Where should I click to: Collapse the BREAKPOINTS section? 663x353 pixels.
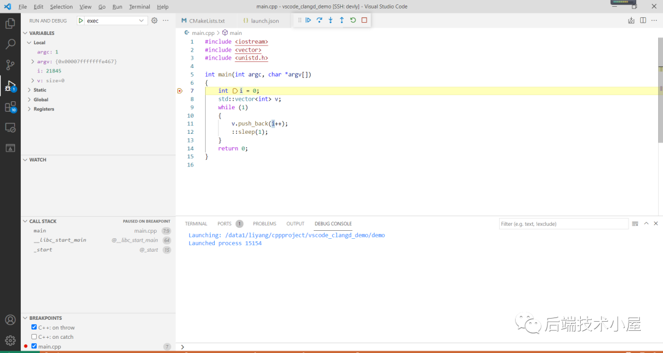pos(98,318)
